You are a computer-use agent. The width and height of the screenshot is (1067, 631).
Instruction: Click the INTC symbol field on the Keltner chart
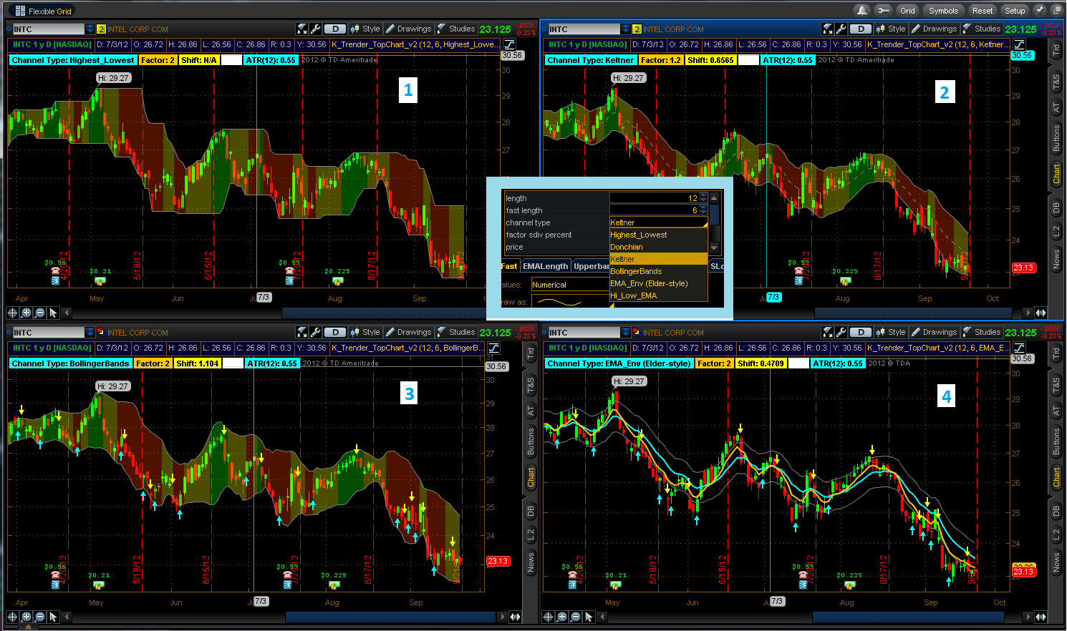point(584,29)
